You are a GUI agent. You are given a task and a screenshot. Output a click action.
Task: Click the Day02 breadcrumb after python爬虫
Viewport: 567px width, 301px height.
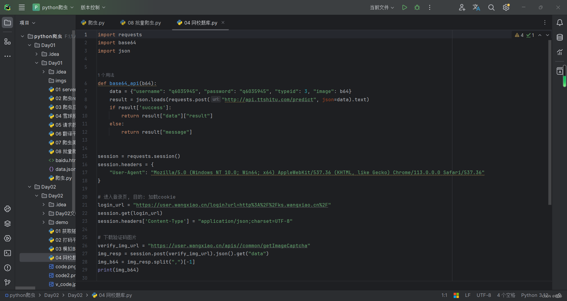click(x=51, y=295)
